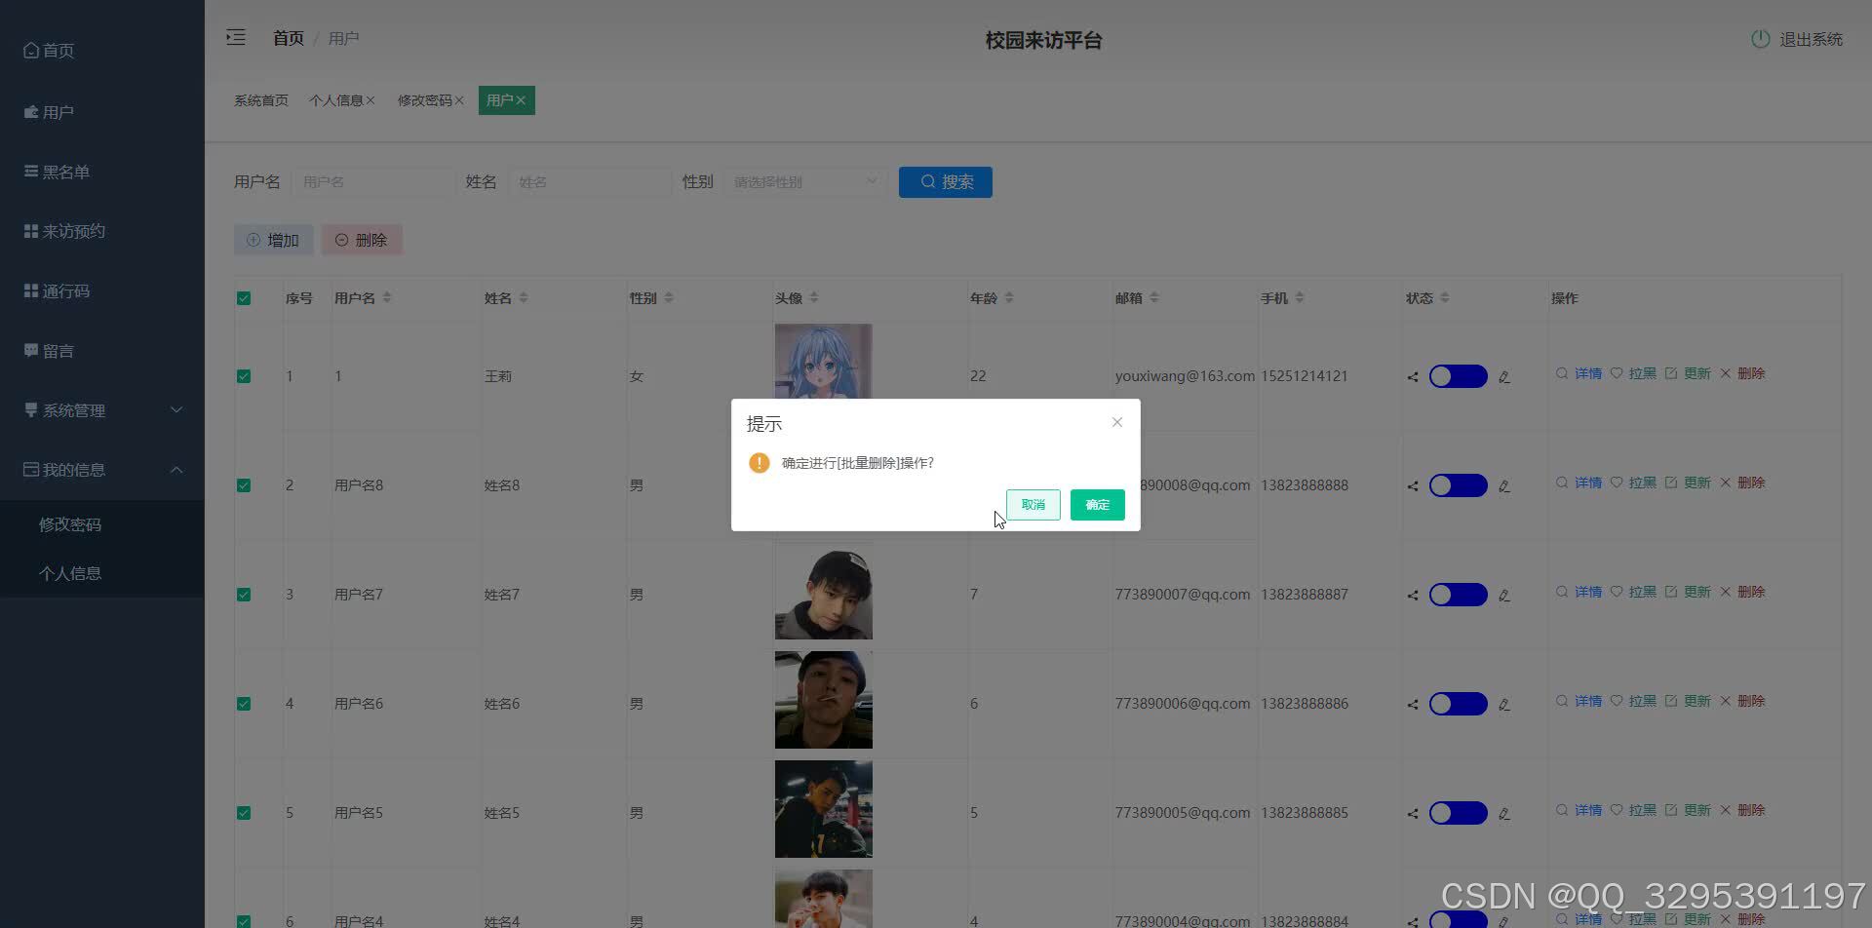Click 首页 in the breadcrumb
This screenshot has height=928, width=1872.
tap(288, 38)
